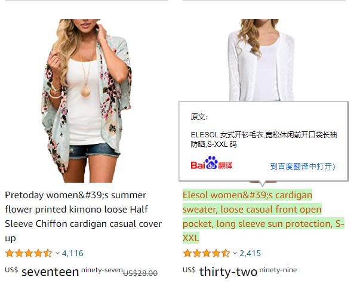The width and height of the screenshot is (360, 283).
Task: Click the star rating of Elesol cardigan
Action: coord(207,253)
